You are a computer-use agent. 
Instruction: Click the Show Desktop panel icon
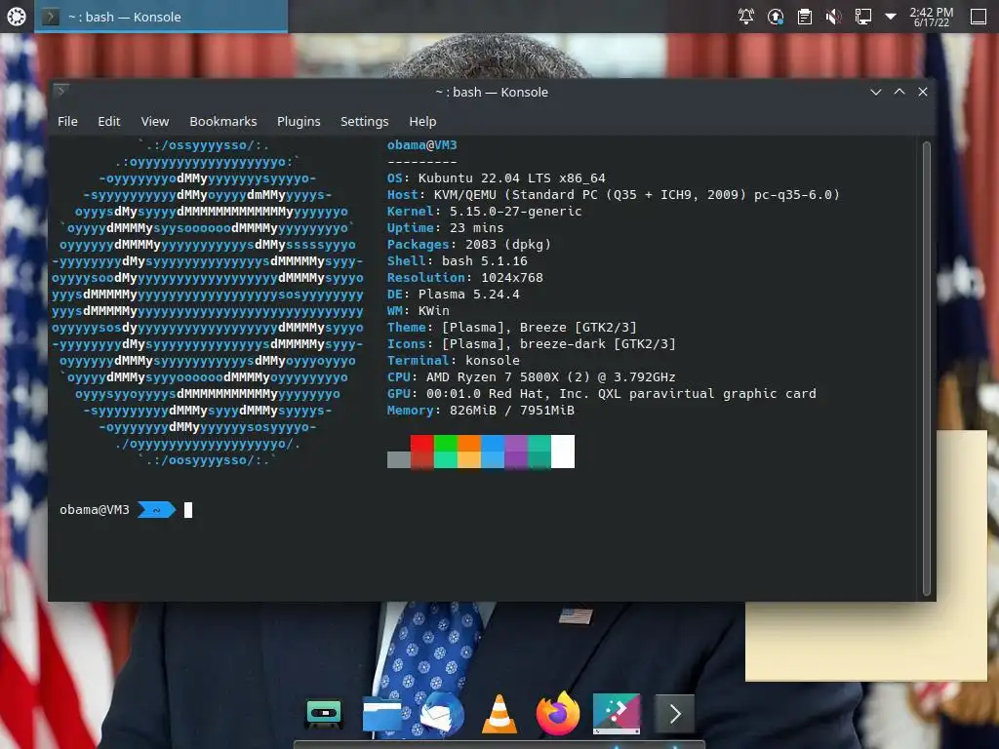pos(978,17)
